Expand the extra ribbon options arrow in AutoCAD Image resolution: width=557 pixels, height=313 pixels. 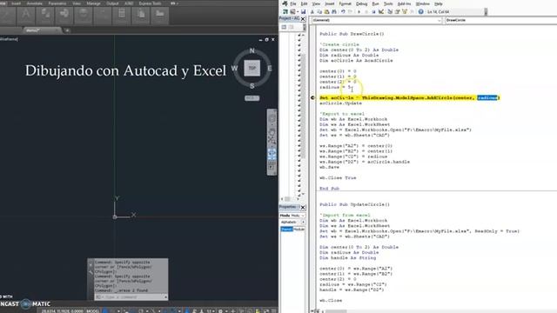point(174,3)
